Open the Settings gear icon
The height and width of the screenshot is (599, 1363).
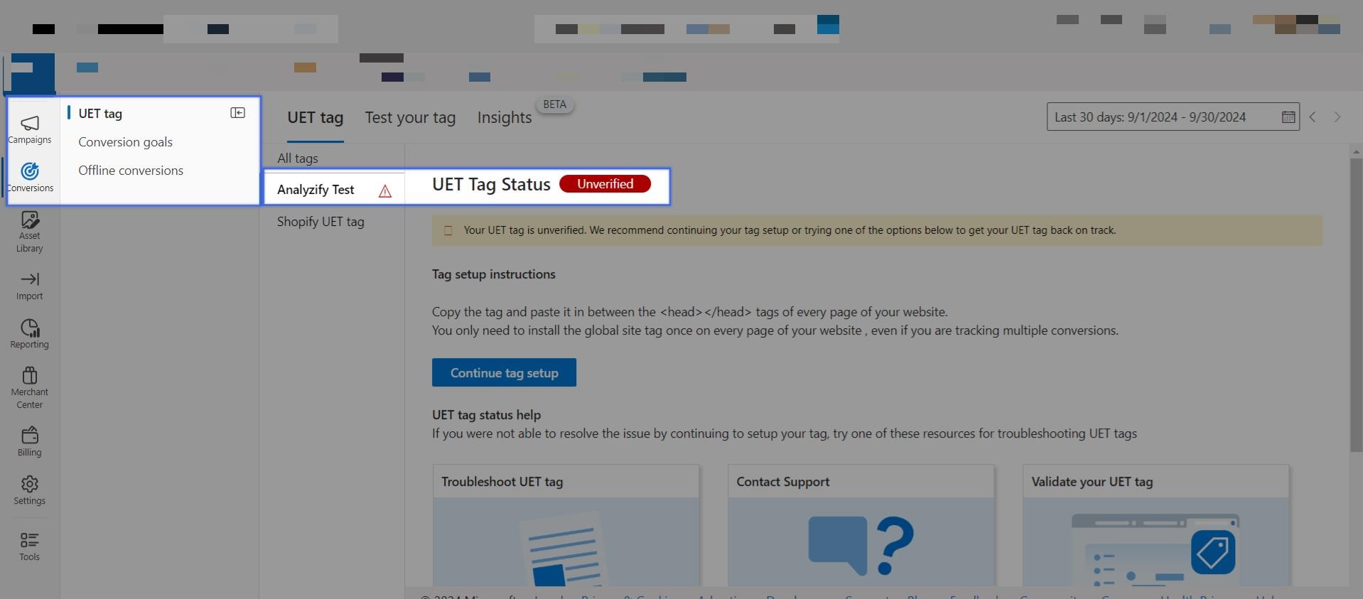tap(30, 484)
